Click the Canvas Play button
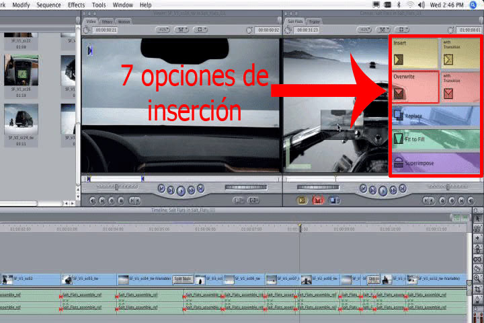484x323 pixels. pyautogui.click(x=382, y=191)
